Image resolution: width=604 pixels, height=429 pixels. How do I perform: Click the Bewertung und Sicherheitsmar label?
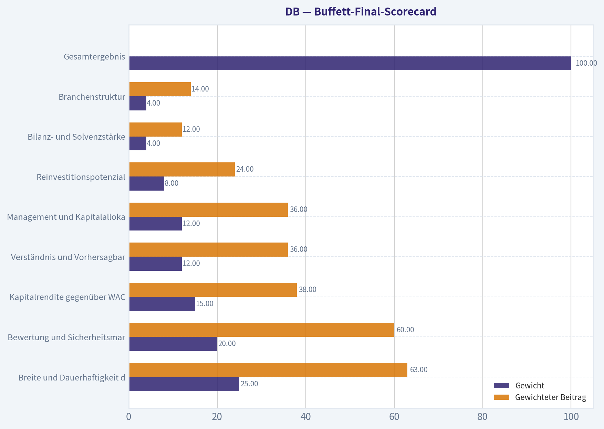pyautogui.click(x=66, y=337)
